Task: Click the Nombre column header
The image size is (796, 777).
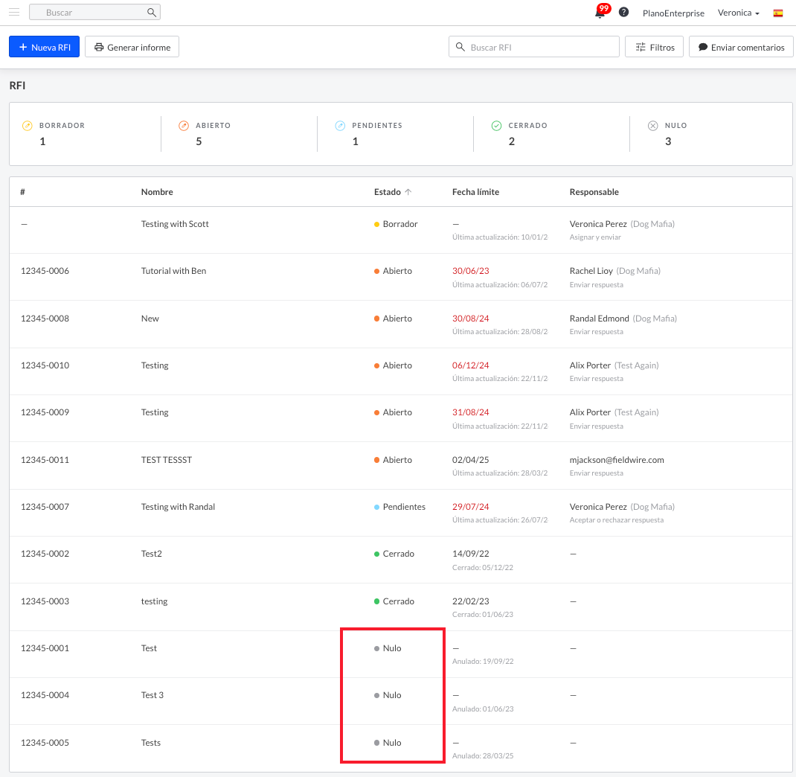Action: pyautogui.click(x=157, y=192)
